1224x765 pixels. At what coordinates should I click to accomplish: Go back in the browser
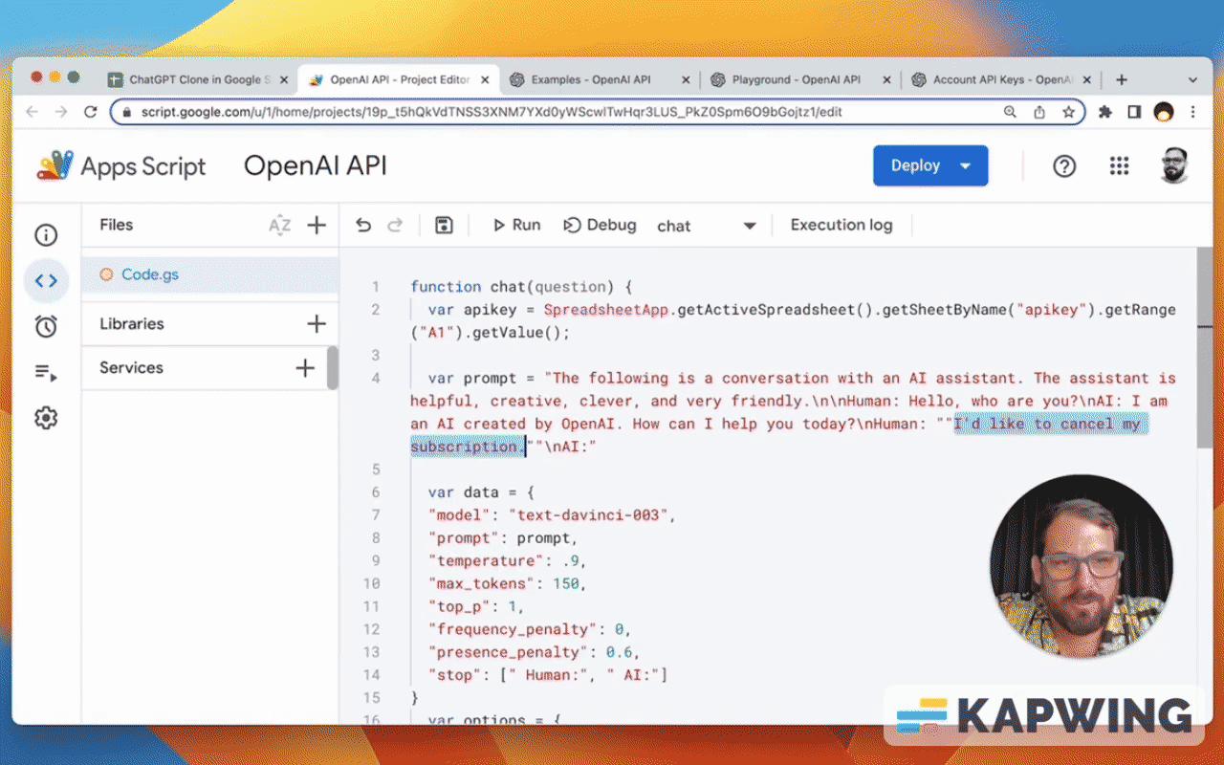pos(32,112)
